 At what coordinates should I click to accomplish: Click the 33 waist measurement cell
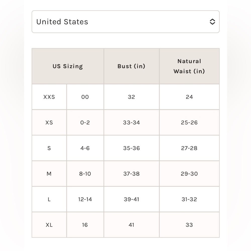[189, 225]
